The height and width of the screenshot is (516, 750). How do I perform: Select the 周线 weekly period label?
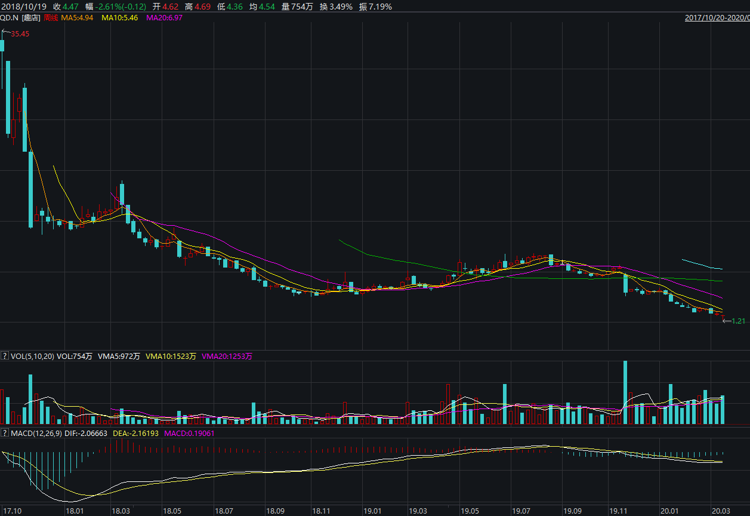tap(51, 18)
